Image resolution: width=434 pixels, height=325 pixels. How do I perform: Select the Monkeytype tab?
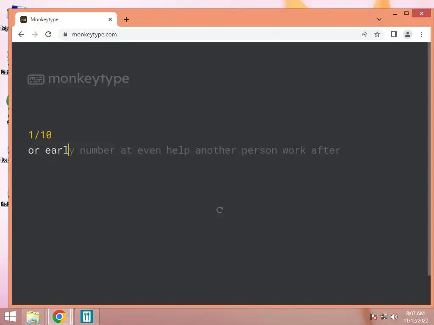coord(66,19)
